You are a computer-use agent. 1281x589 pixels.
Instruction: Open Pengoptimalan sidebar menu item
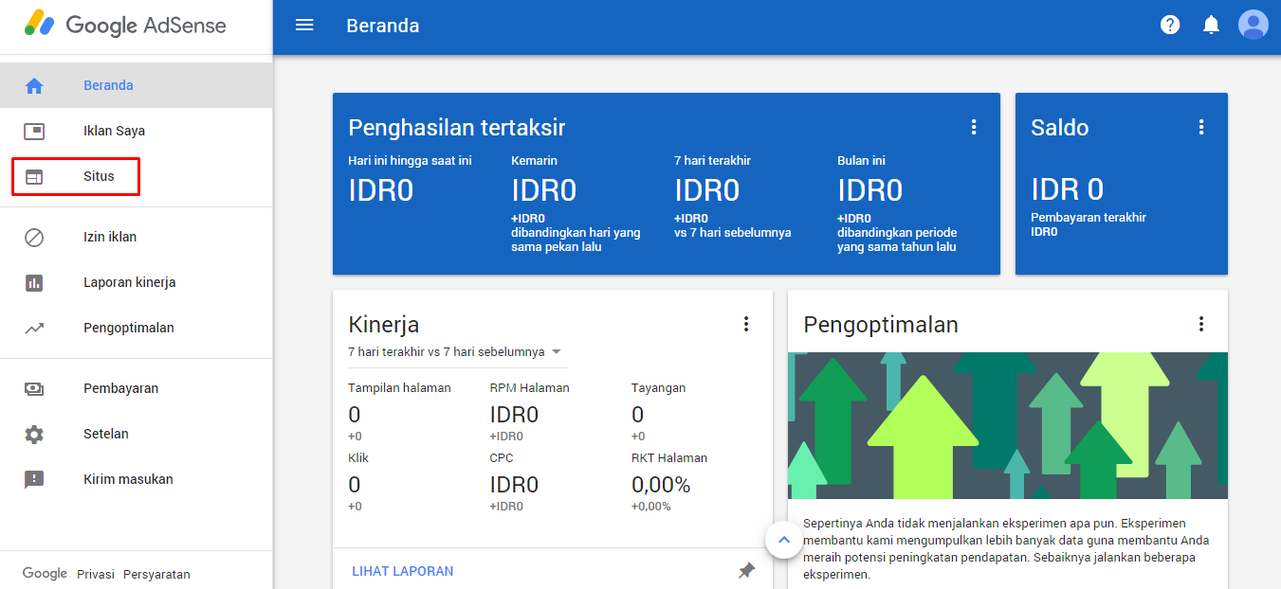pyautogui.click(x=136, y=328)
